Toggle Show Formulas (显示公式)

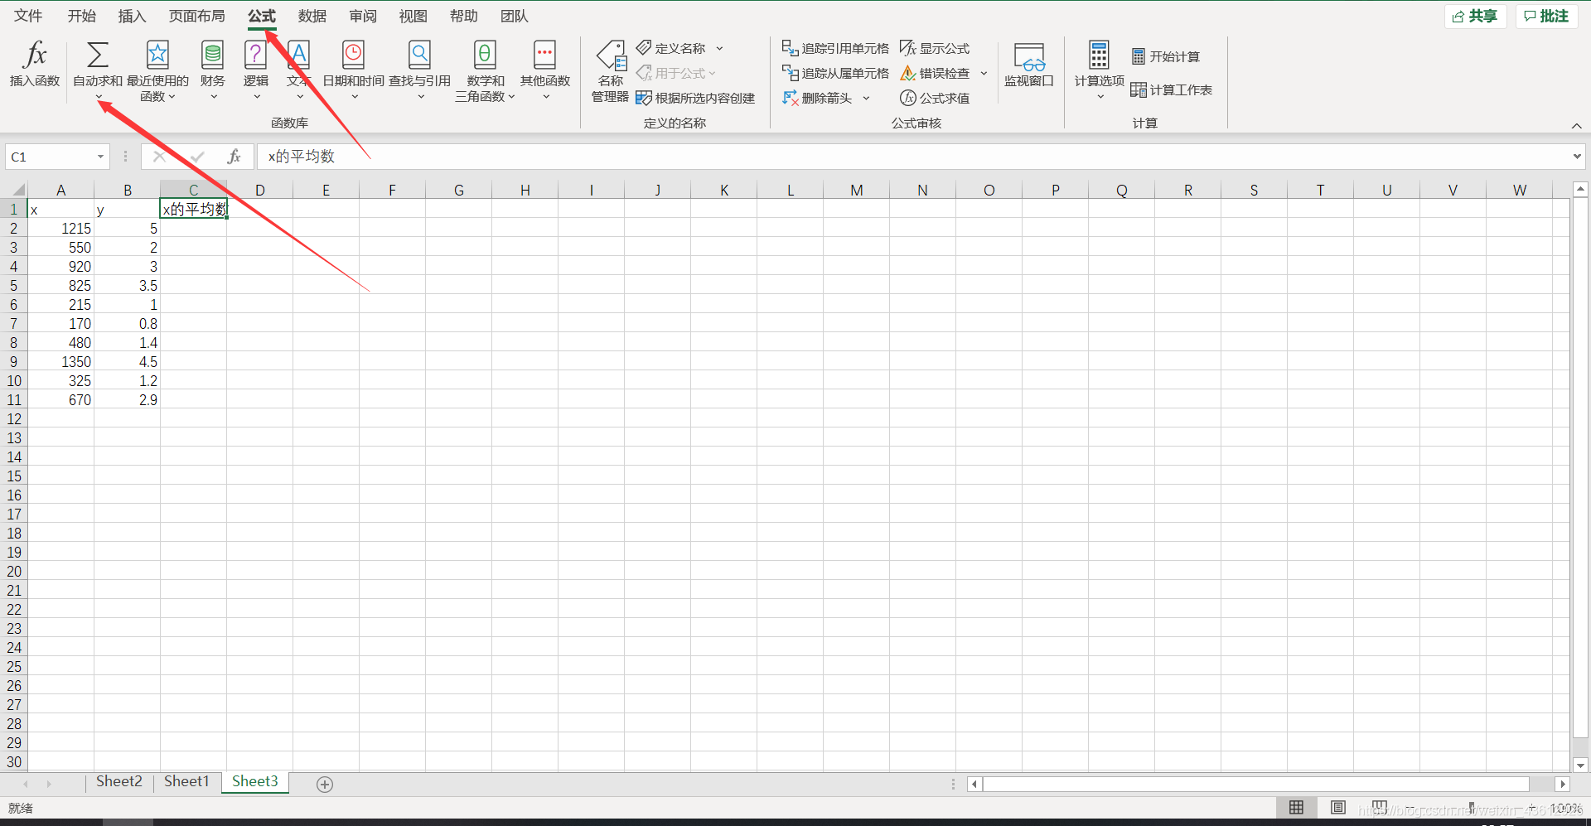935,48
